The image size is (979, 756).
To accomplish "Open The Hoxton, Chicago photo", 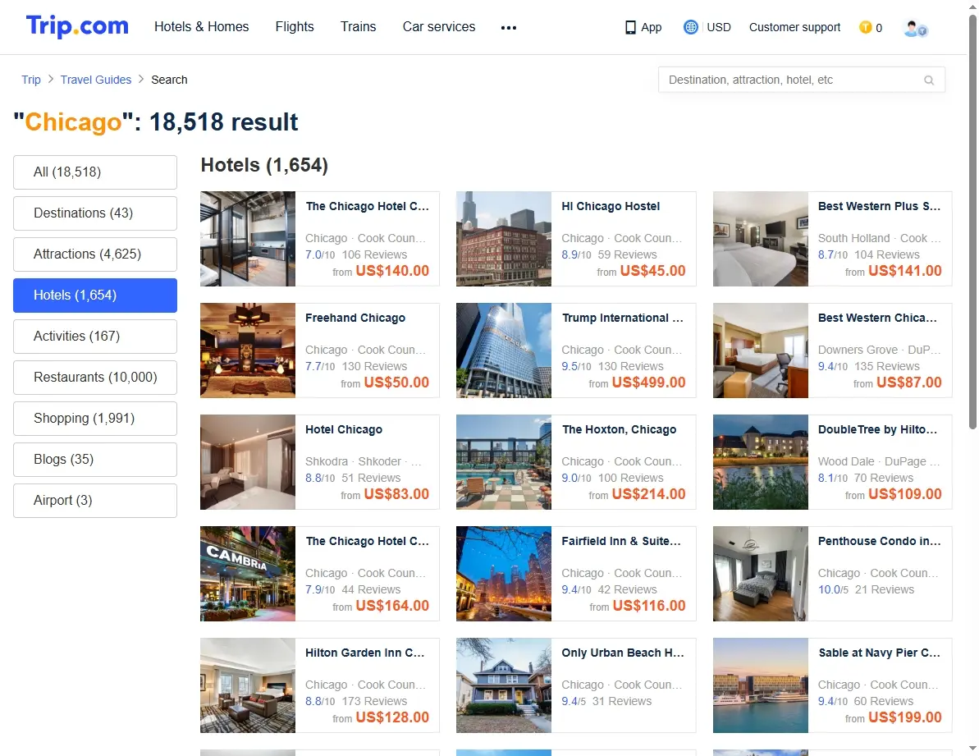I will (x=504, y=463).
